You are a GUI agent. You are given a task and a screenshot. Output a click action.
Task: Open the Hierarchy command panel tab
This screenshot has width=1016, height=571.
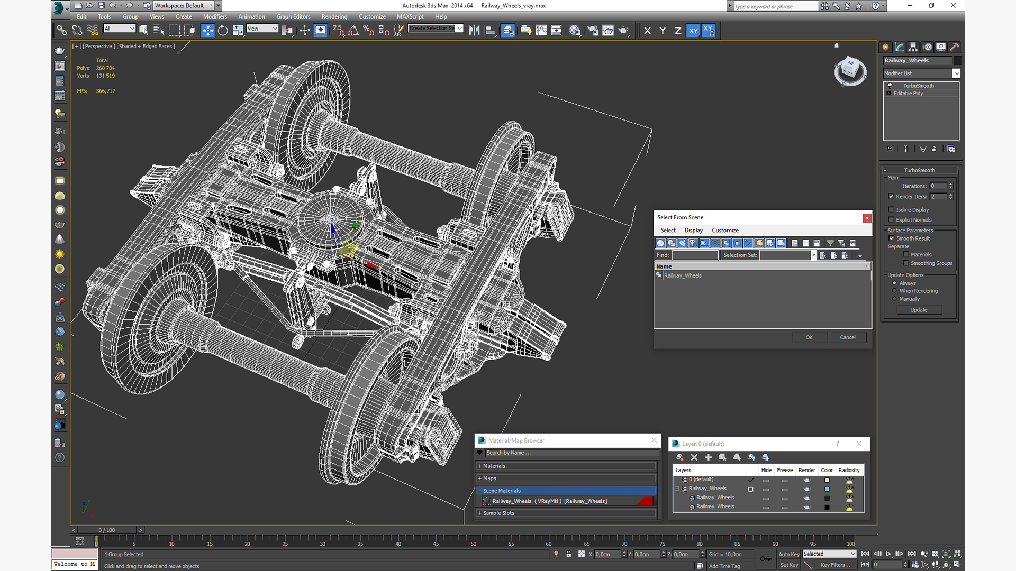click(913, 47)
